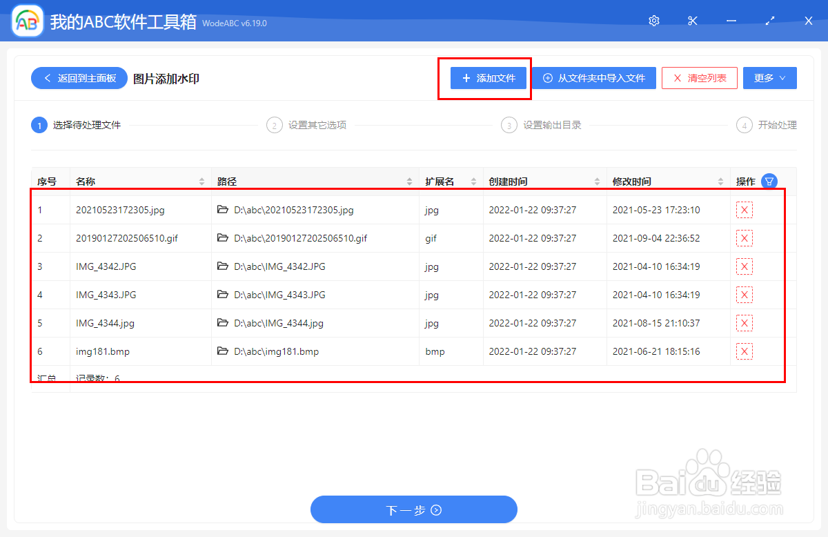Open folder icon for D:\abc\IMG_4343.JPG

point(222,294)
